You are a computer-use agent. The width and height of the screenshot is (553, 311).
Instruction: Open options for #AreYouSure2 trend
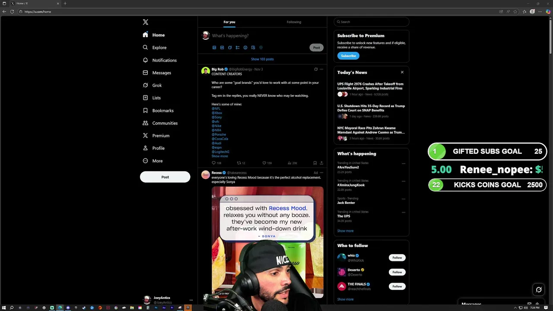click(x=404, y=164)
